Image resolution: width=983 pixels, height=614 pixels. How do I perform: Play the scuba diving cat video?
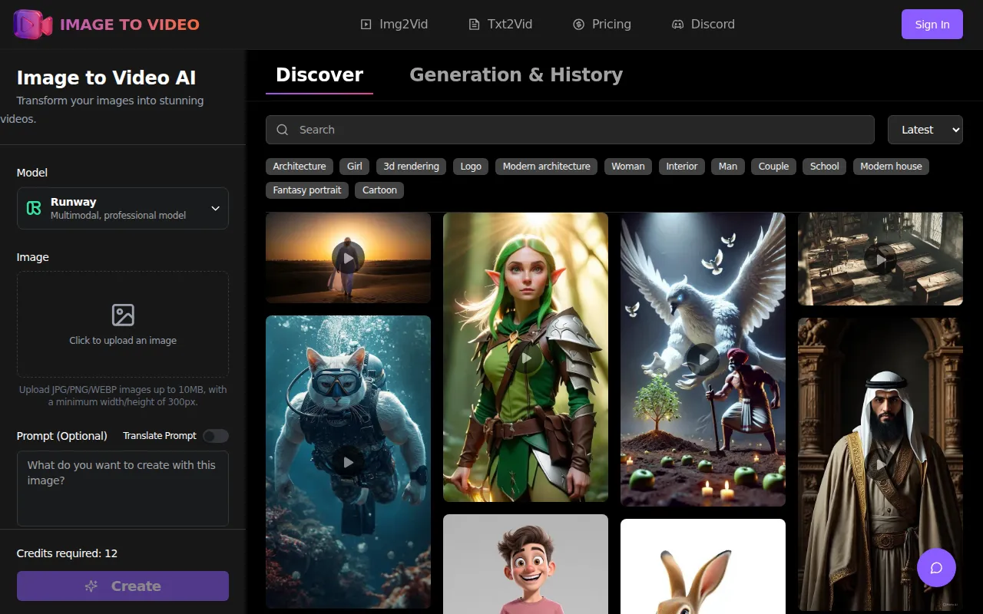pos(348,462)
